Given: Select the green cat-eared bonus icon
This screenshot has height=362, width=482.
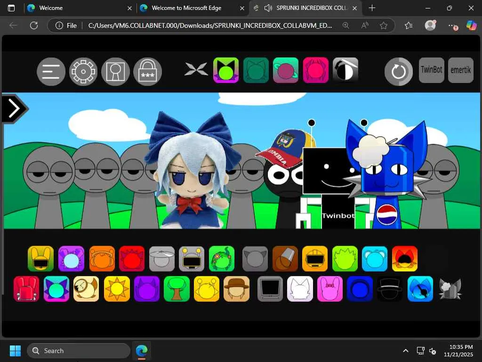Looking at the screenshot, I should click(x=226, y=70).
